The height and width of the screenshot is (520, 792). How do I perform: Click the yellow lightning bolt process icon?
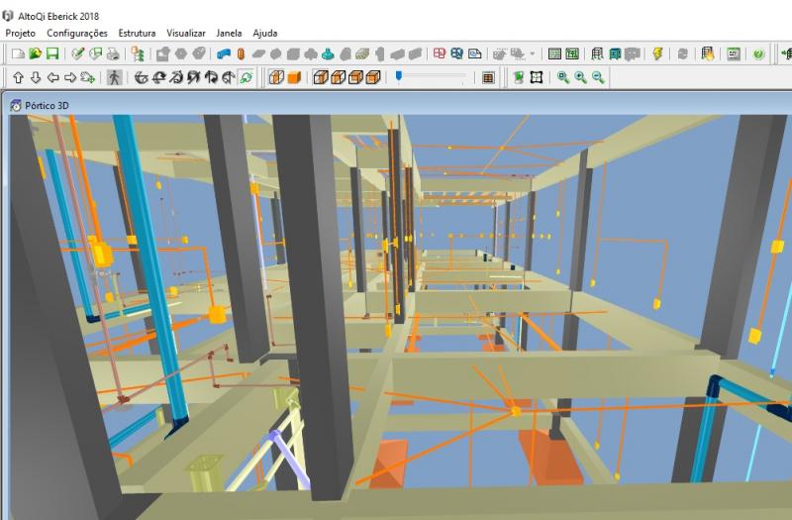click(x=657, y=53)
